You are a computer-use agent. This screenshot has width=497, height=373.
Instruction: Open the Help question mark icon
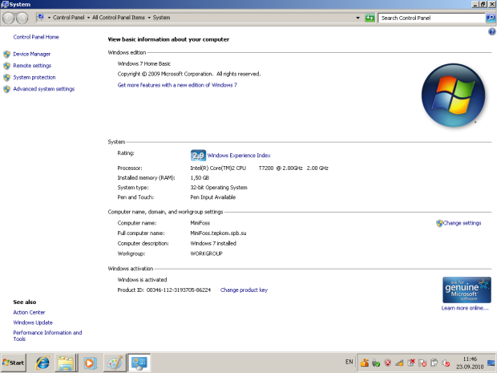tap(491, 31)
